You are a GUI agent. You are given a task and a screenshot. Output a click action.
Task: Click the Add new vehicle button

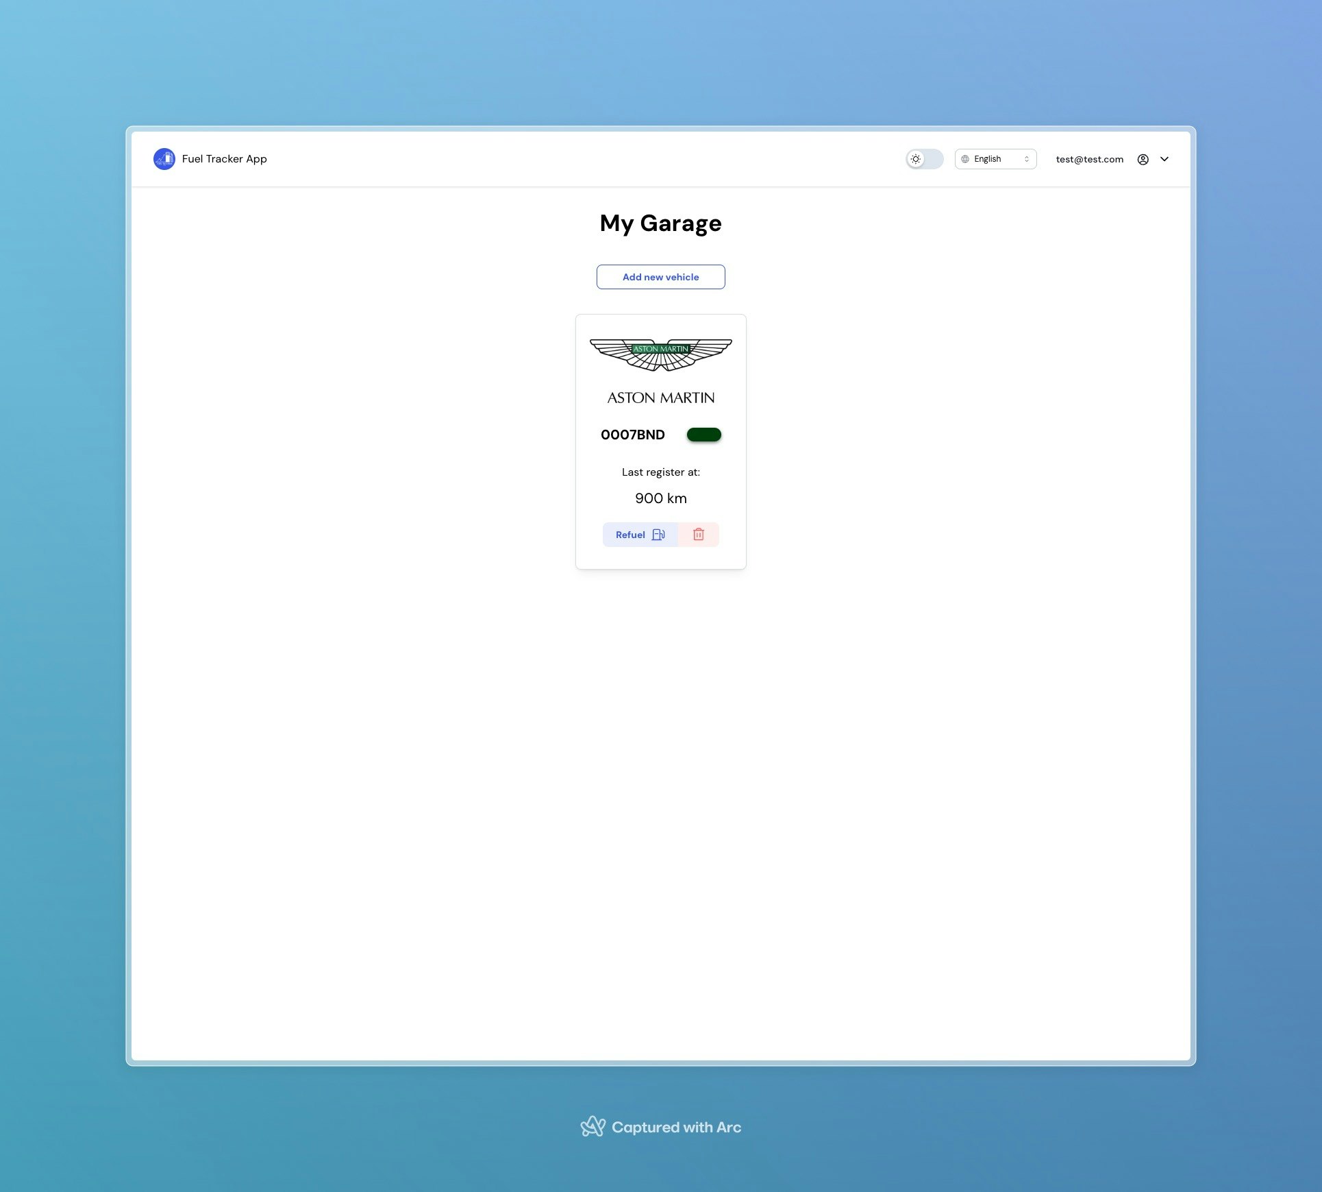(661, 277)
